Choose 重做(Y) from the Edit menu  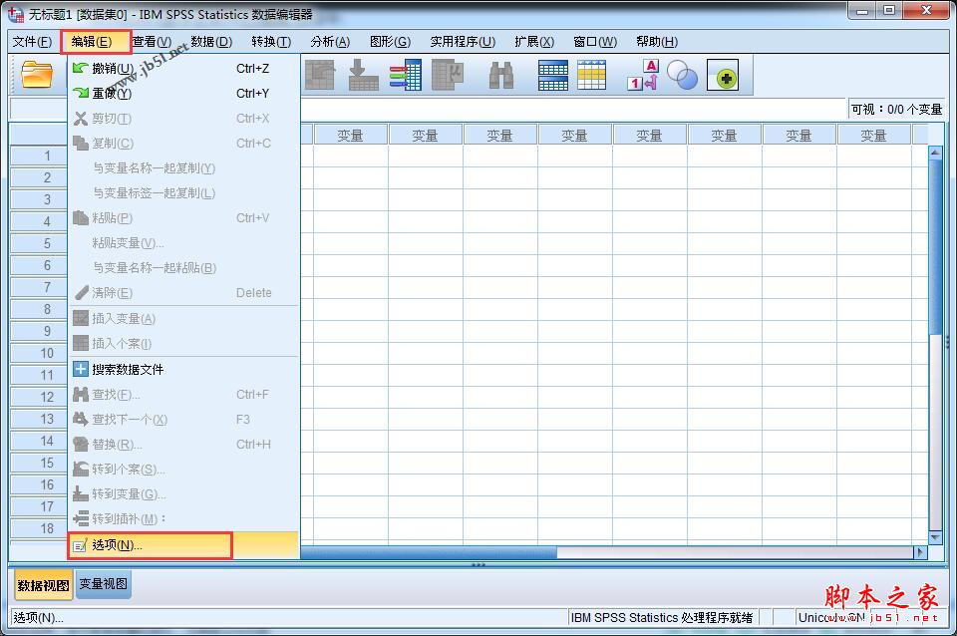[183, 94]
